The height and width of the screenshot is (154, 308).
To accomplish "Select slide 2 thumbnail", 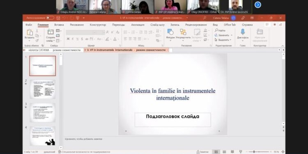I will click(43, 89).
